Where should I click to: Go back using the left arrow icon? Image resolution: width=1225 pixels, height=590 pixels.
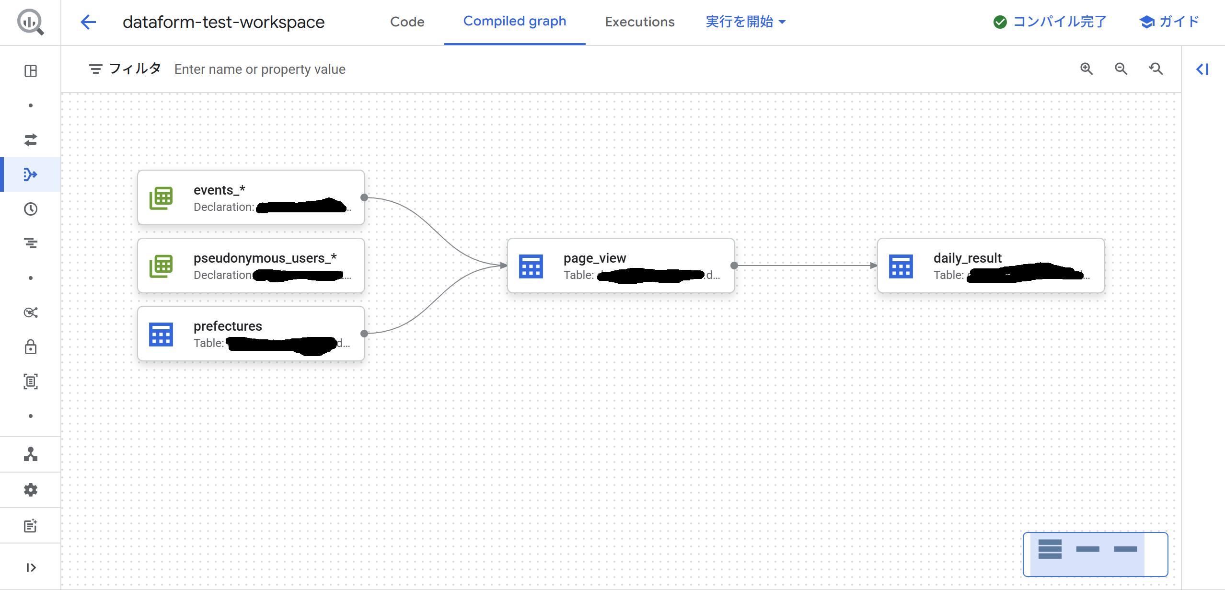click(88, 22)
